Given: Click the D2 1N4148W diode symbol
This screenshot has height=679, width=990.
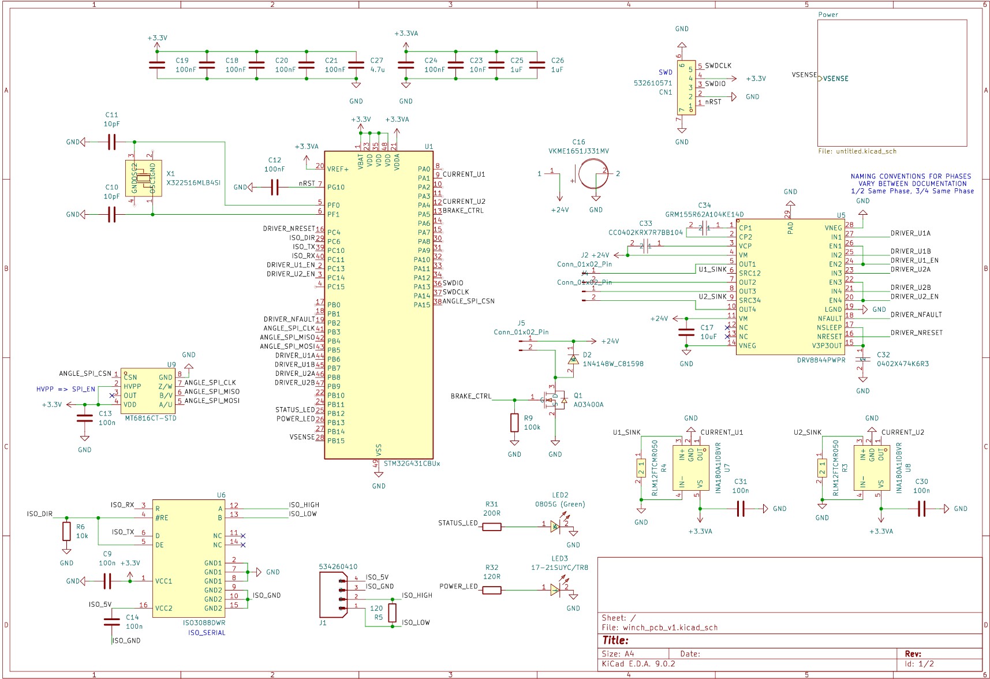Looking at the screenshot, I should pos(573,359).
